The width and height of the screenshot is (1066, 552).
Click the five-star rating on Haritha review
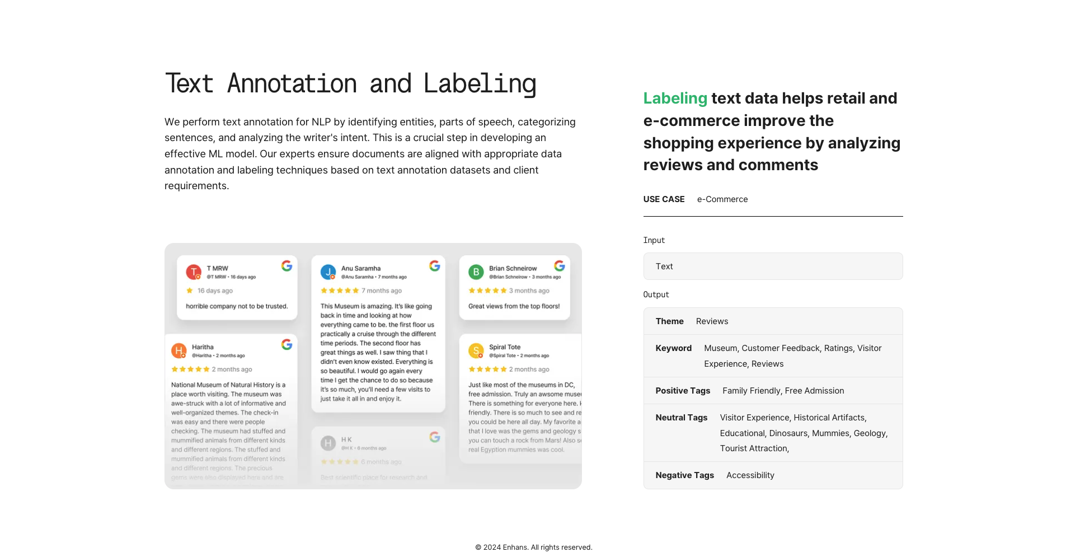pos(190,369)
